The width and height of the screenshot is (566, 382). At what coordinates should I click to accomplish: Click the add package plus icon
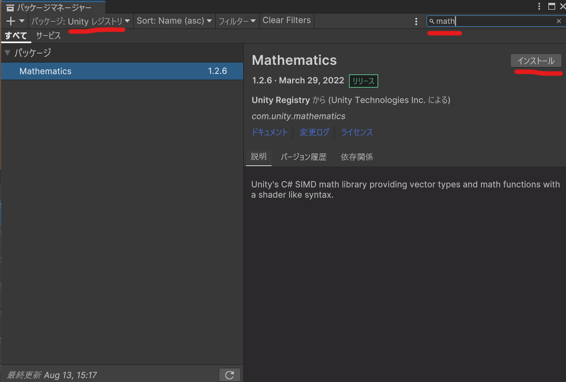pos(11,21)
